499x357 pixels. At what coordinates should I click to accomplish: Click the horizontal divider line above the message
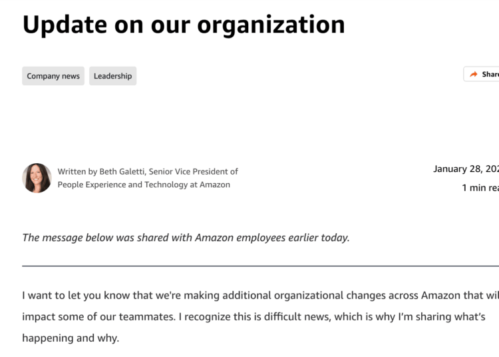pyautogui.click(x=260, y=266)
